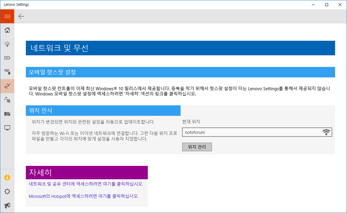This screenshot has width=347, height=213.
Task: Open the 네트워크 및 공유 센터 link
Action: tap(86, 184)
